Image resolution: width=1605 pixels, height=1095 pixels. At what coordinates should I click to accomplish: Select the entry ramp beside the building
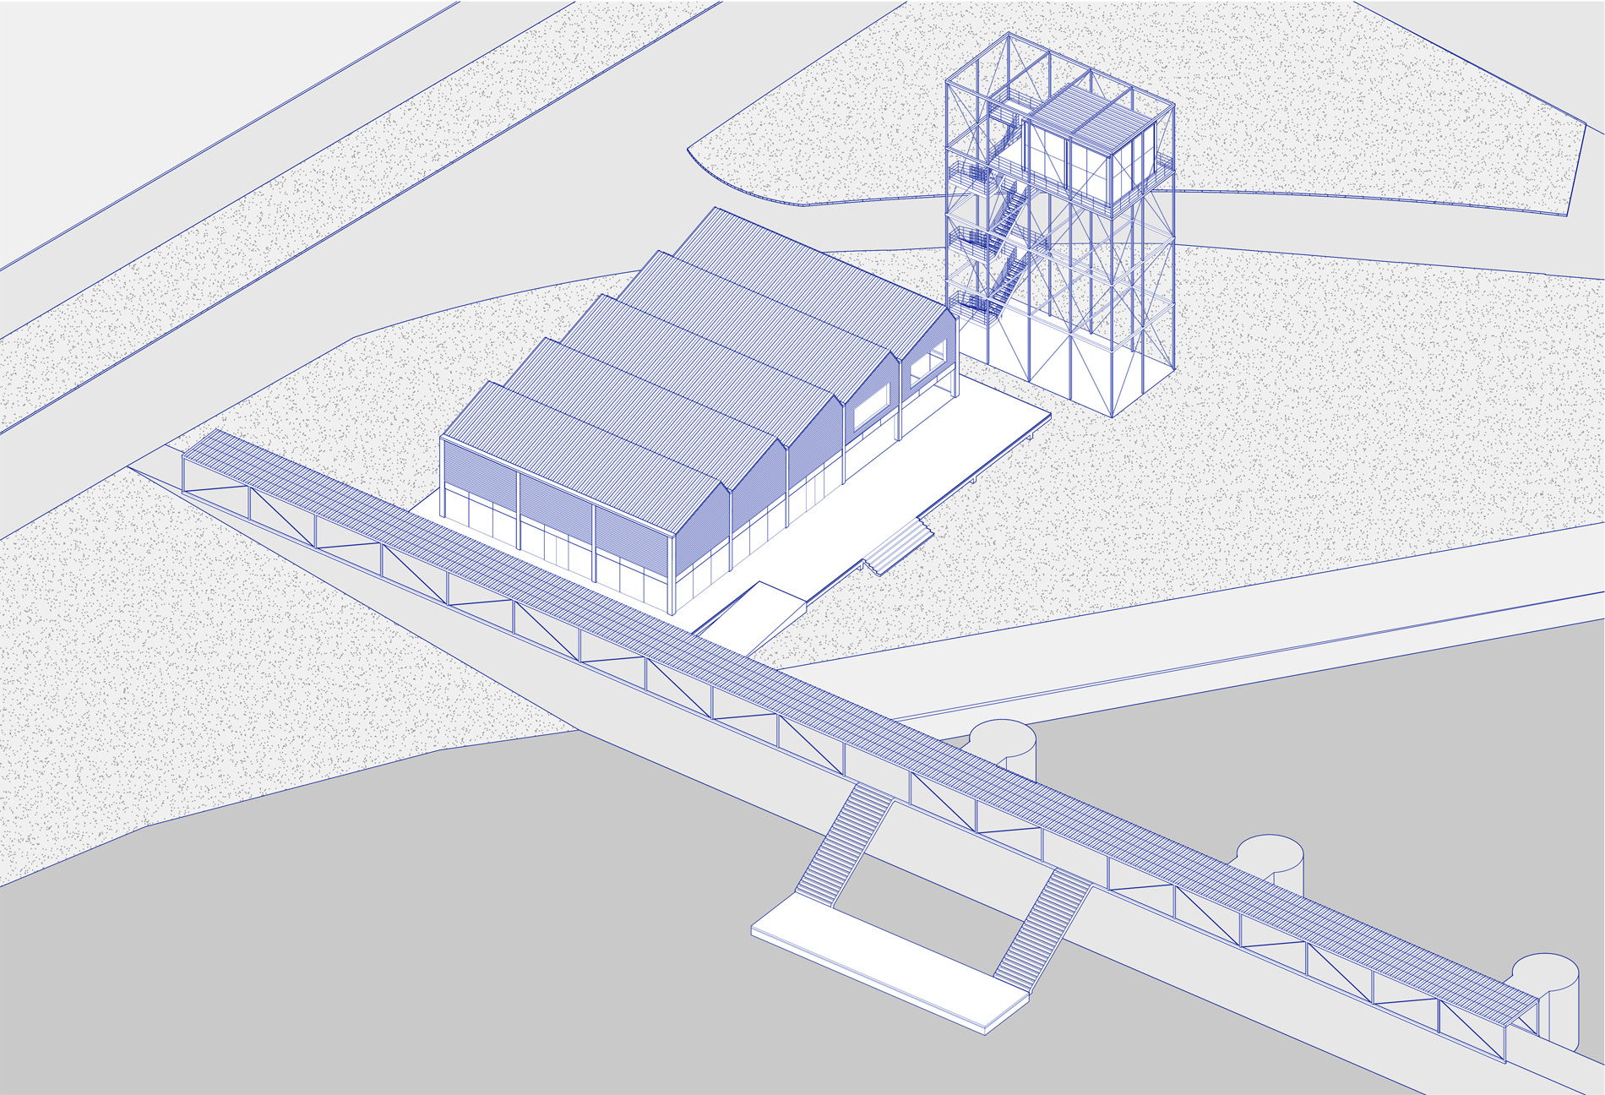(749, 618)
